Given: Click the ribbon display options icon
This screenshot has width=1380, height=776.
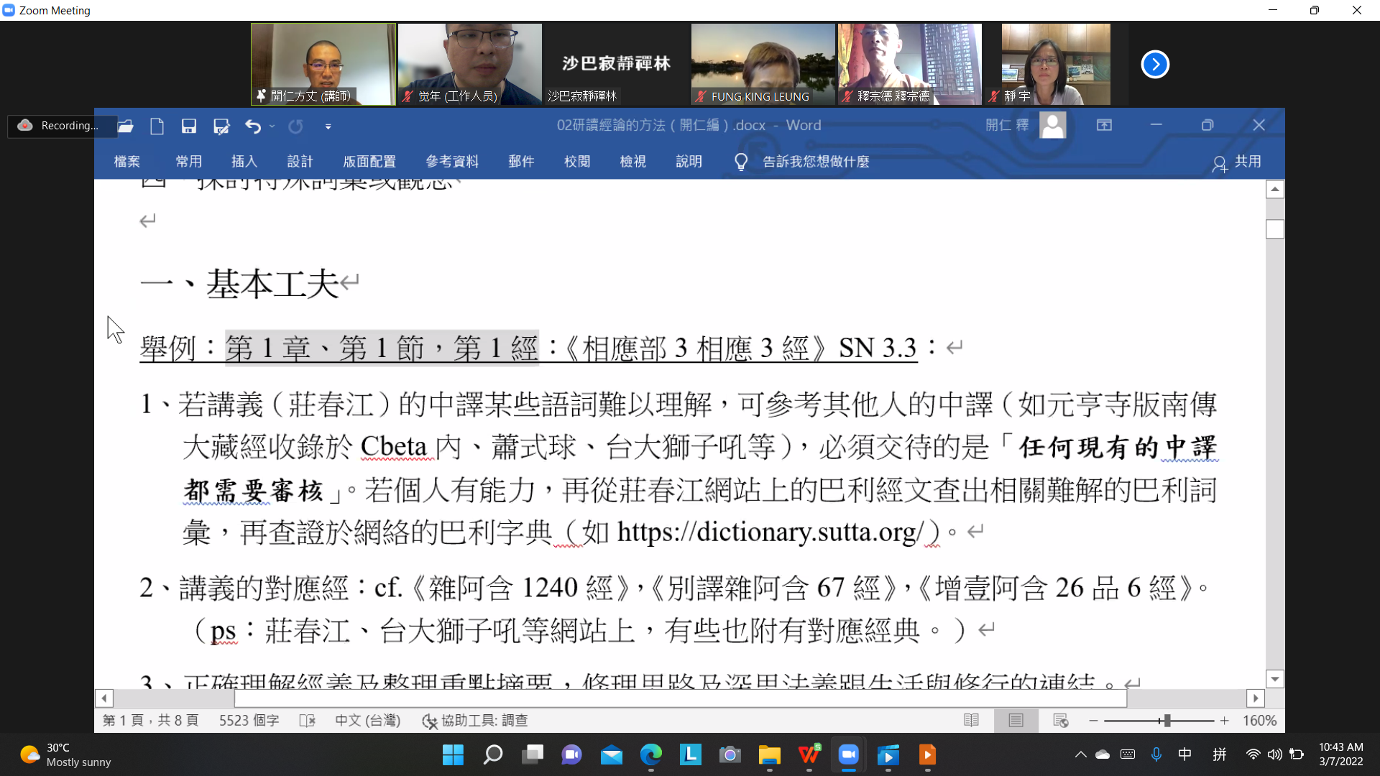Looking at the screenshot, I should tap(1104, 125).
